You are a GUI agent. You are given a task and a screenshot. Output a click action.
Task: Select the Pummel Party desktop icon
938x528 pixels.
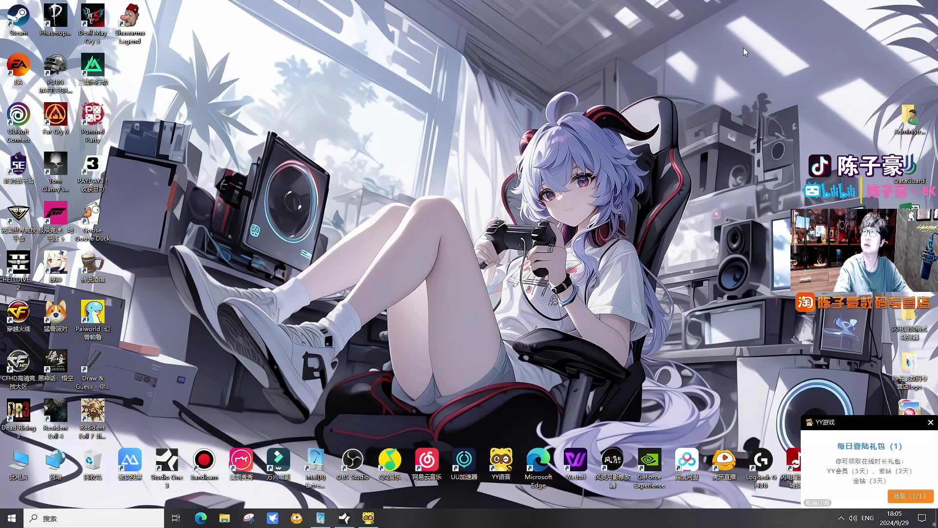[92, 122]
